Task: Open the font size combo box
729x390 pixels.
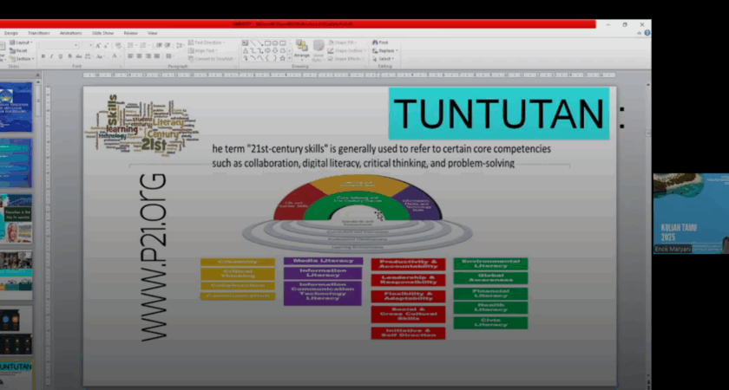Action: pyautogui.click(x=86, y=45)
